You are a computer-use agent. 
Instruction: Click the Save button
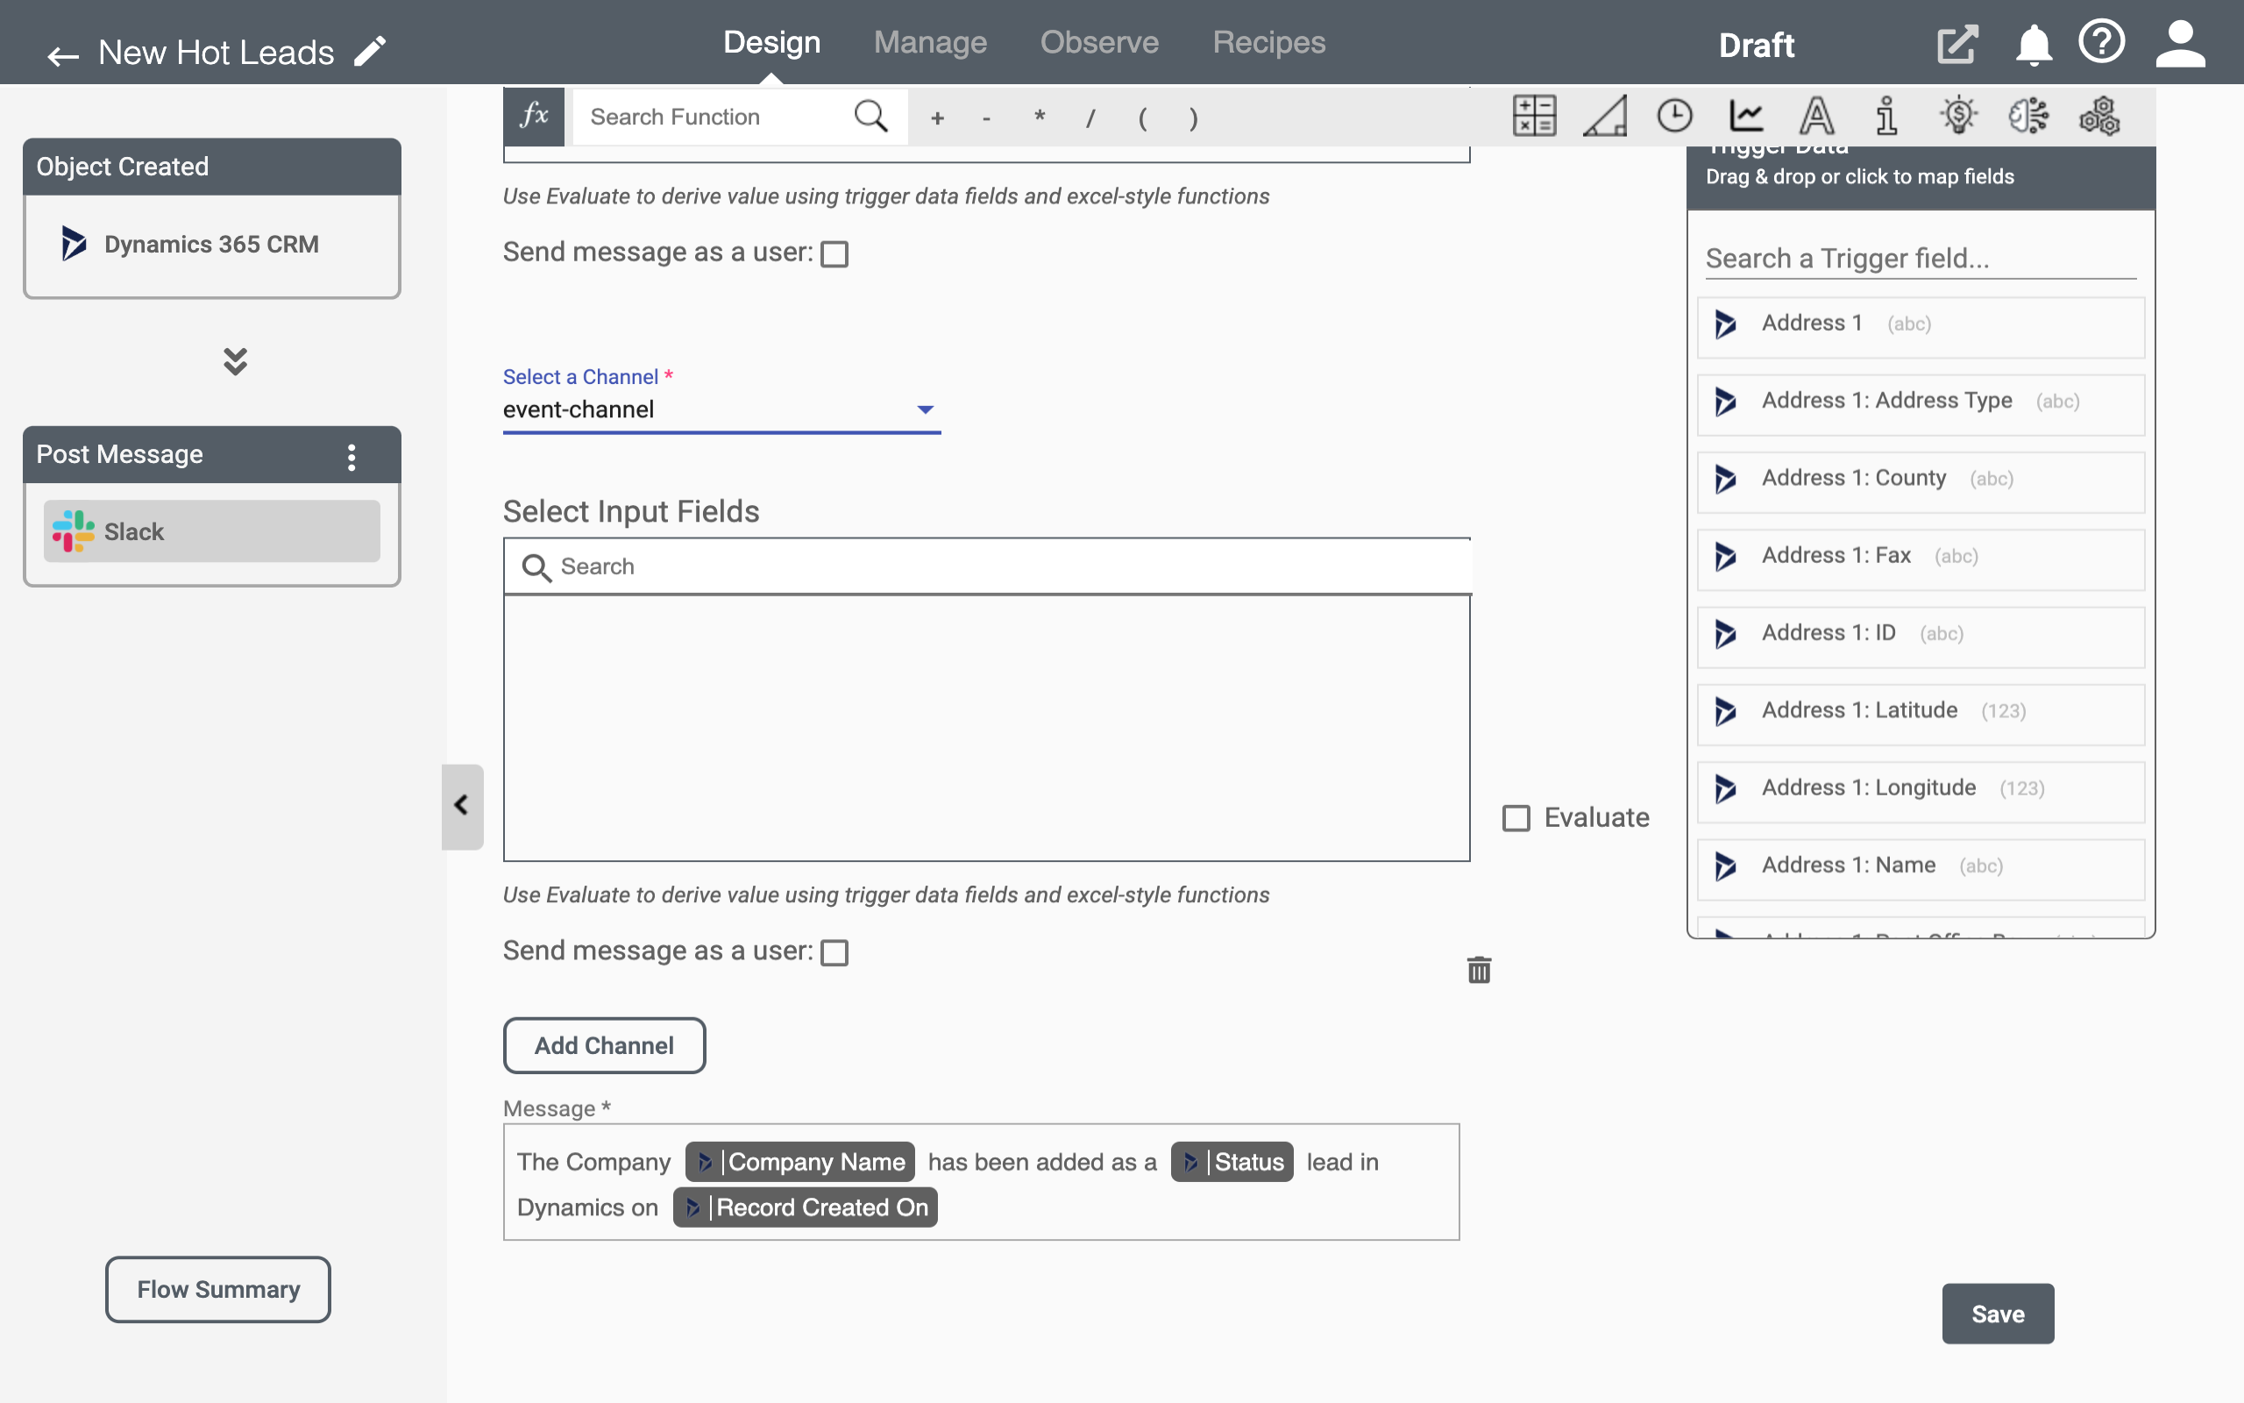click(x=1999, y=1314)
